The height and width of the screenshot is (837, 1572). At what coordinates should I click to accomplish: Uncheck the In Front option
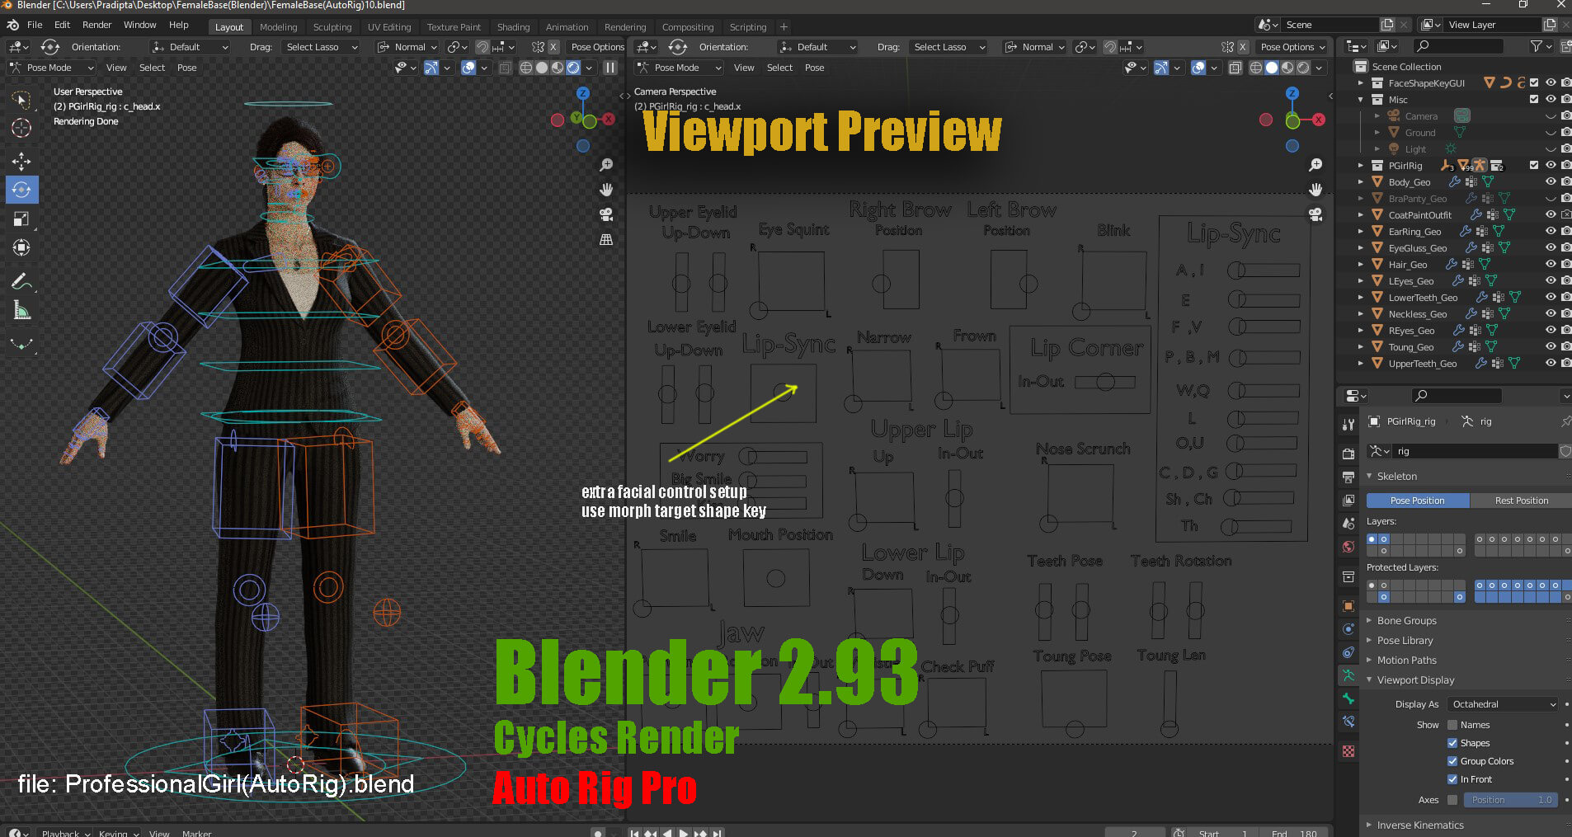point(1452,779)
